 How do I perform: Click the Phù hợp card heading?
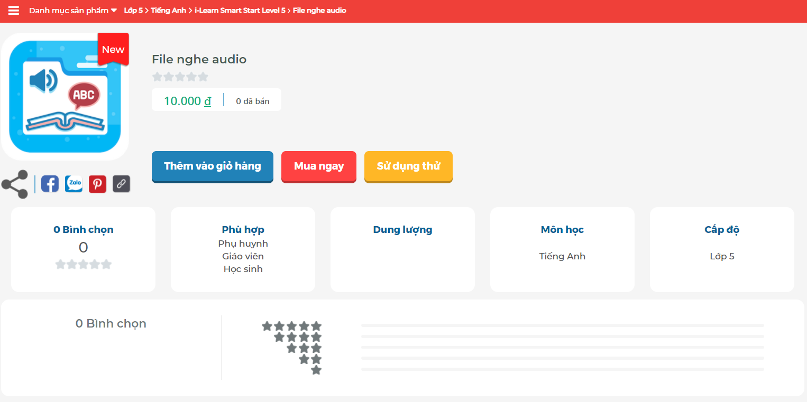click(x=243, y=230)
